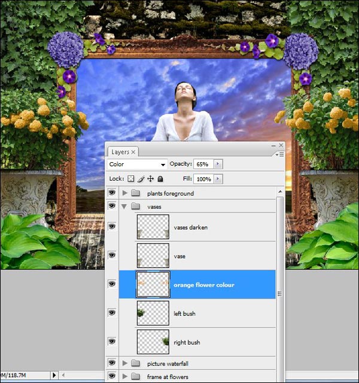Expand the picture waterfall group
This screenshot has width=359, height=383.
pyautogui.click(x=125, y=363)
